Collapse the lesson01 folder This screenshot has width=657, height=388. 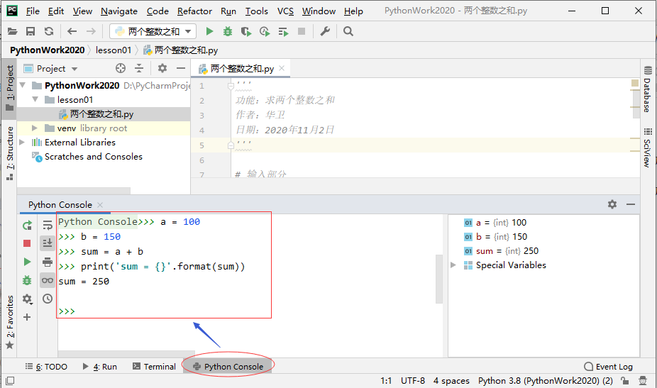pos(35,100)
